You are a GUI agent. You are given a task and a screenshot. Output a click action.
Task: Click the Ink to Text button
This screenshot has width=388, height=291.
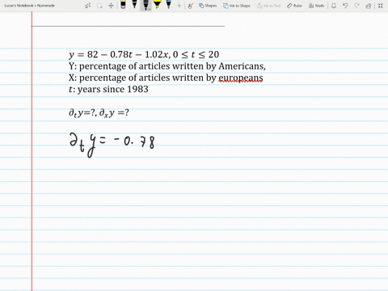pyautogui.click(x=269, y=6)
